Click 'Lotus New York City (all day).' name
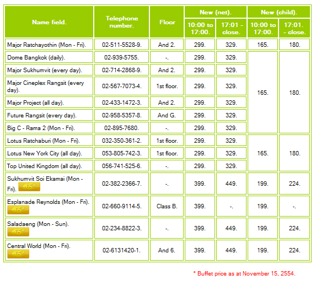Screen dimensions: 316x286 click(45, 154)
